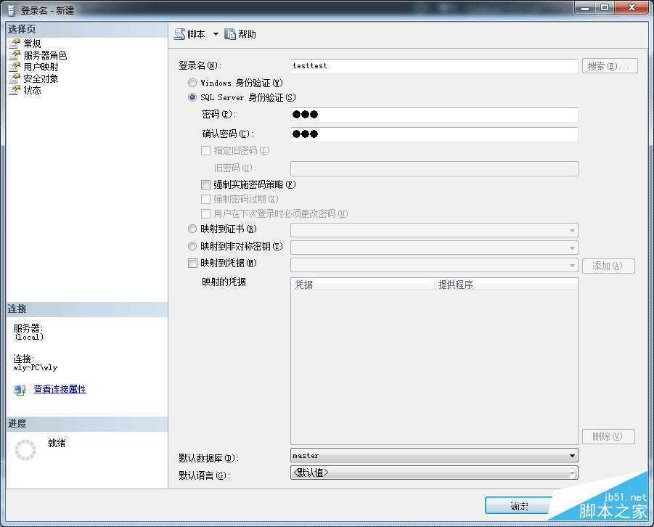
Task: Click the 提供程序 column header
Action: tap(505, 285)
